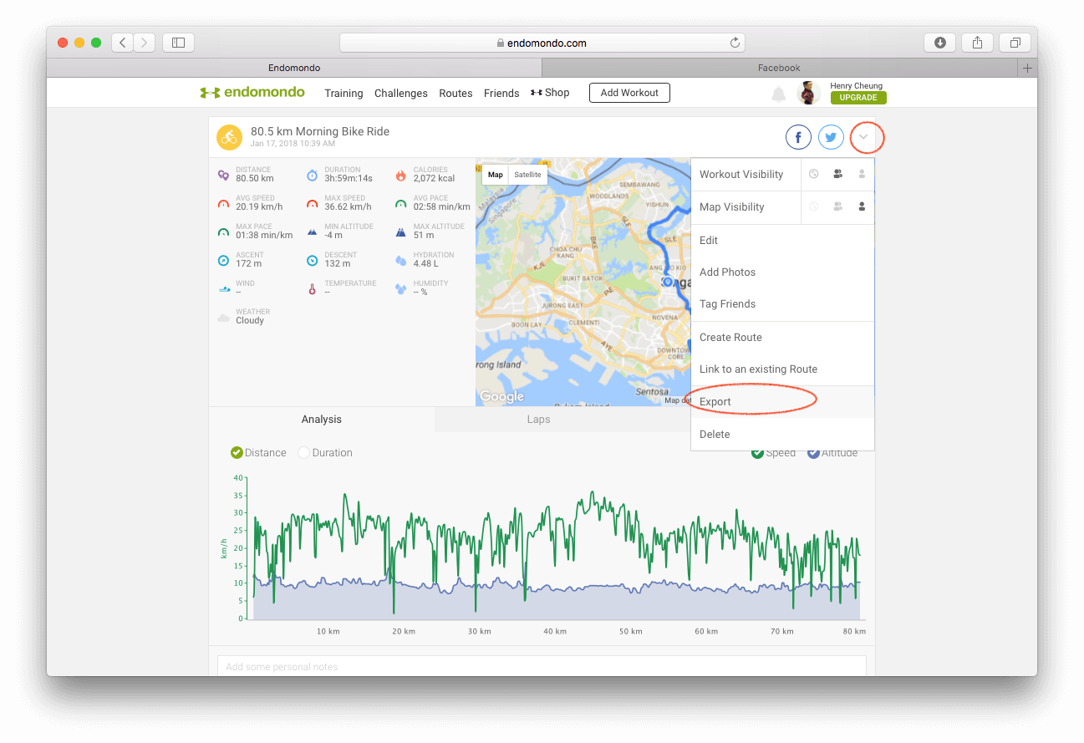Click the Descent icon
Screen dimensions: 1084x743
[x=312, y=261]
